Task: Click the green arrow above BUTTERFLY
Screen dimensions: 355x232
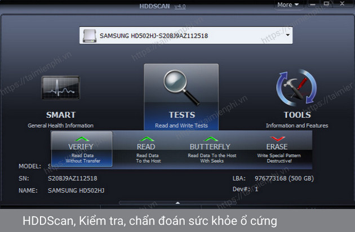Action: pyautogui.click(x=211, y=139)
